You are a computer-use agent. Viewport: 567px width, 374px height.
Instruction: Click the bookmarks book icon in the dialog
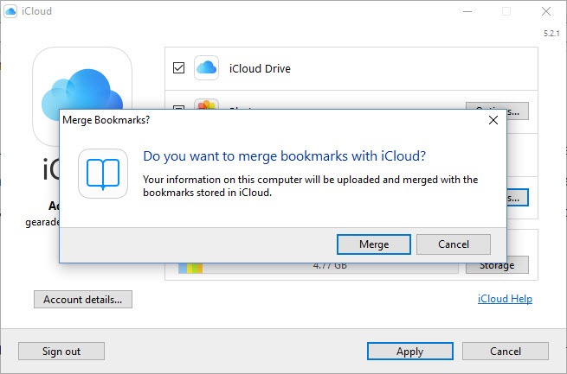pyautogui.click(x=103, y=174)
